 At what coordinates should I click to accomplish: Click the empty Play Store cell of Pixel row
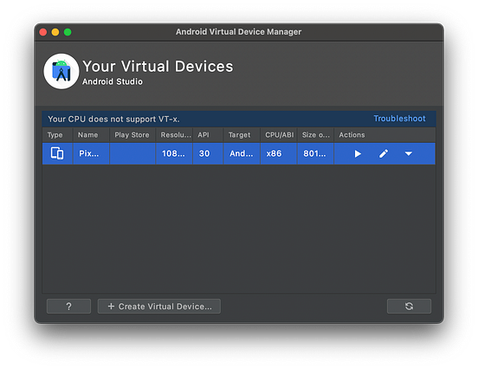132,153
